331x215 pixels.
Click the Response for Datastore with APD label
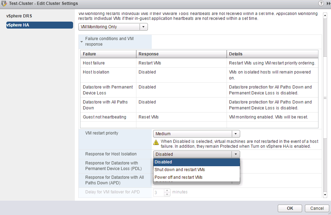pos(115,180)
